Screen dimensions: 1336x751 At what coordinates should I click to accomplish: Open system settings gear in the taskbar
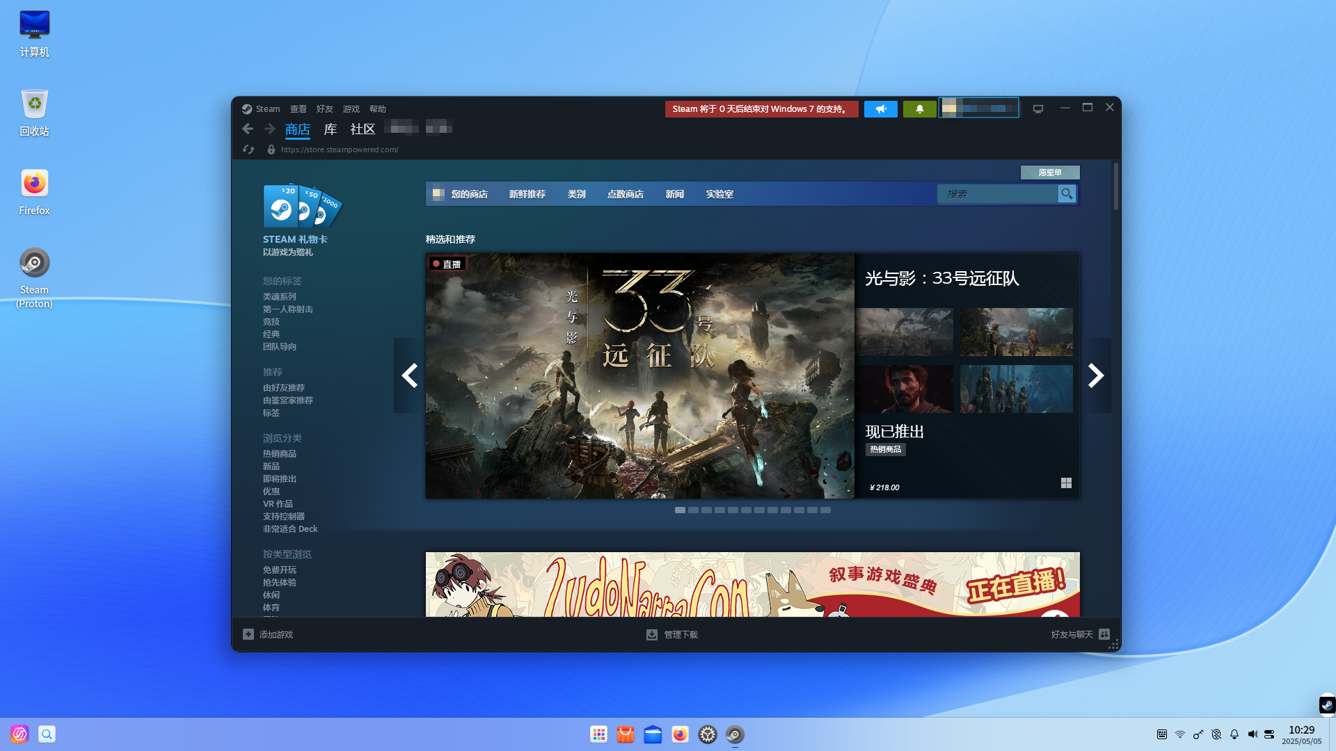point(708,734)
